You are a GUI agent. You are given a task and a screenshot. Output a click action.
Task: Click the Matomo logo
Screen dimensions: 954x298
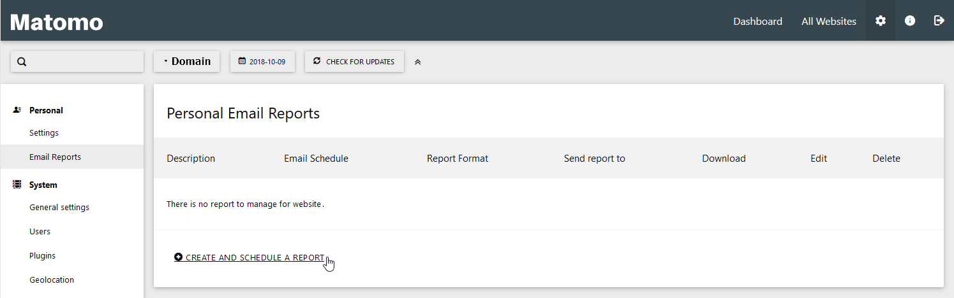[x=57, y=22]
